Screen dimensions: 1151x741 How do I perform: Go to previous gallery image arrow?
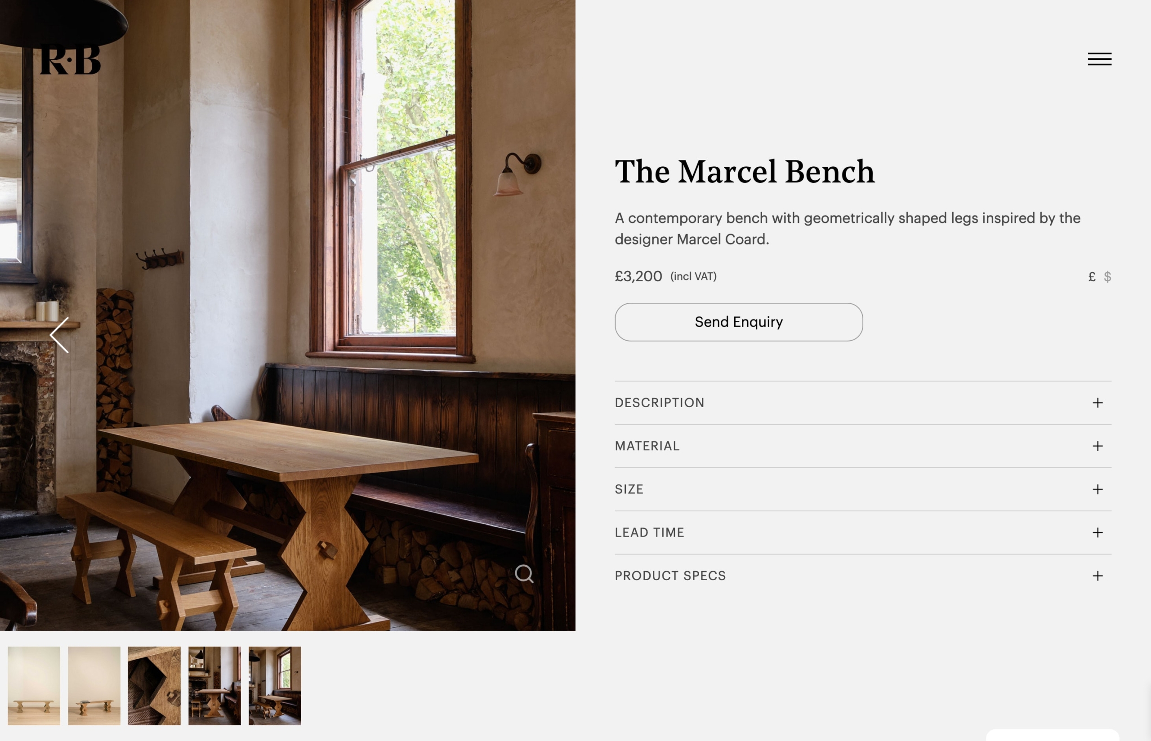tap(60, 335)
